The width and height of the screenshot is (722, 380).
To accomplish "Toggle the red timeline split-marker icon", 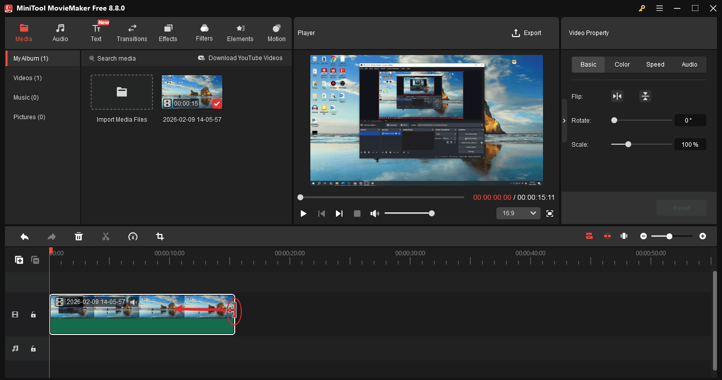I will [607, 236].
